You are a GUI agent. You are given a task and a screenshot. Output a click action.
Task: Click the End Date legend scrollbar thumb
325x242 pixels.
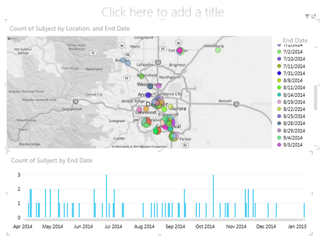[x=315, y=97]
